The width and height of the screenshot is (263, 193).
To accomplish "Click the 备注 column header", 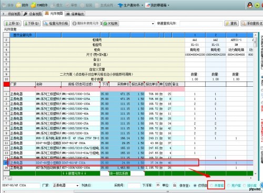I will (x=178, y=84).
